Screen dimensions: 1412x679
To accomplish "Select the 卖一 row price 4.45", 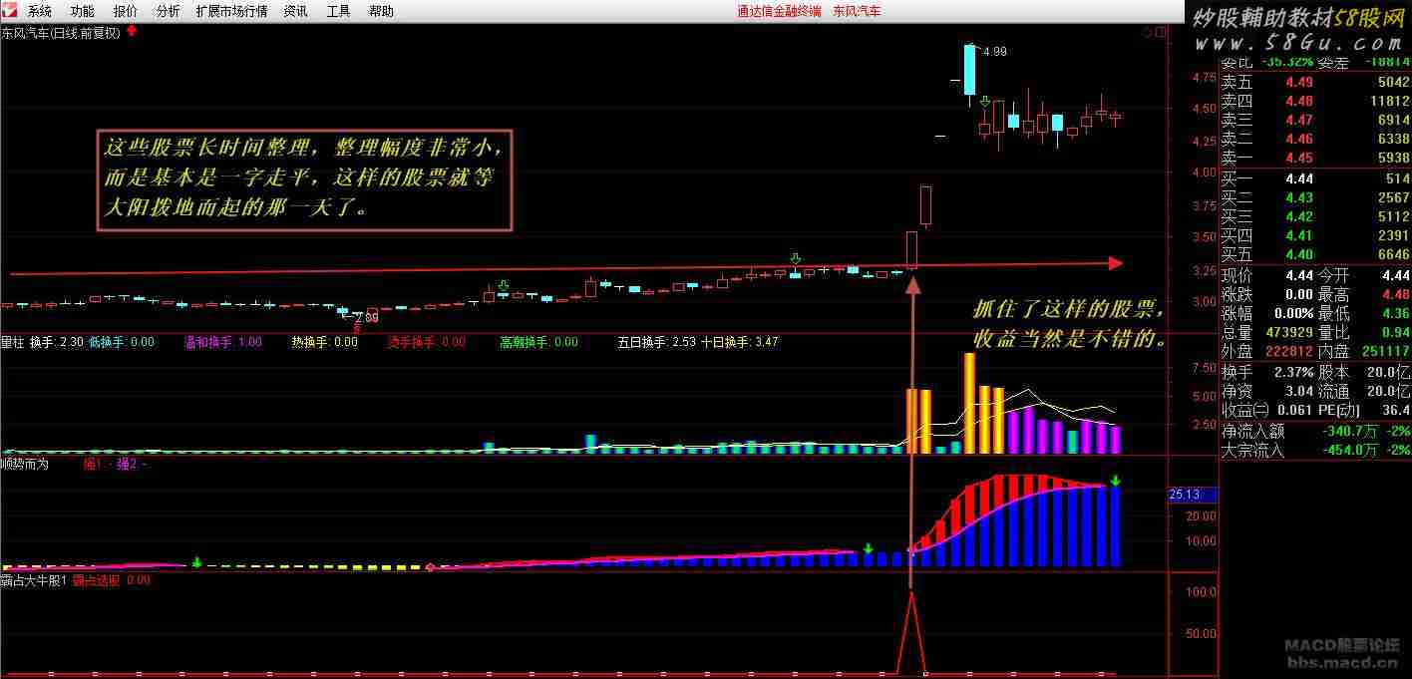I will coord(1298,158).
